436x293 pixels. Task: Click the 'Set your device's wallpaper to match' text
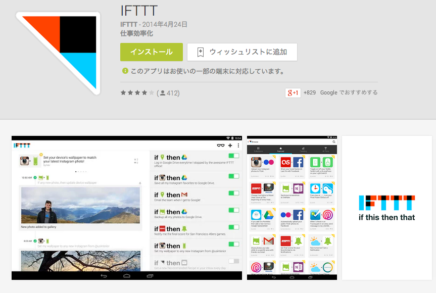click(70, 157)
